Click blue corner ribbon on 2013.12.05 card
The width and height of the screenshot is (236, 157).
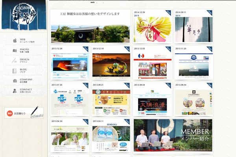pos(169,49)
